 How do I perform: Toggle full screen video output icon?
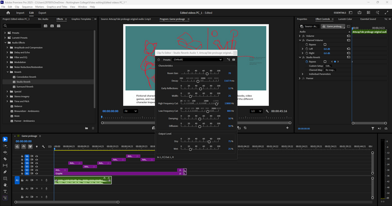[x=386, y=13]
